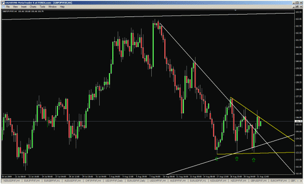Switch to the NZDUSDFXF,H4 tab left of NZDJPYFXF

pos(218,181)
